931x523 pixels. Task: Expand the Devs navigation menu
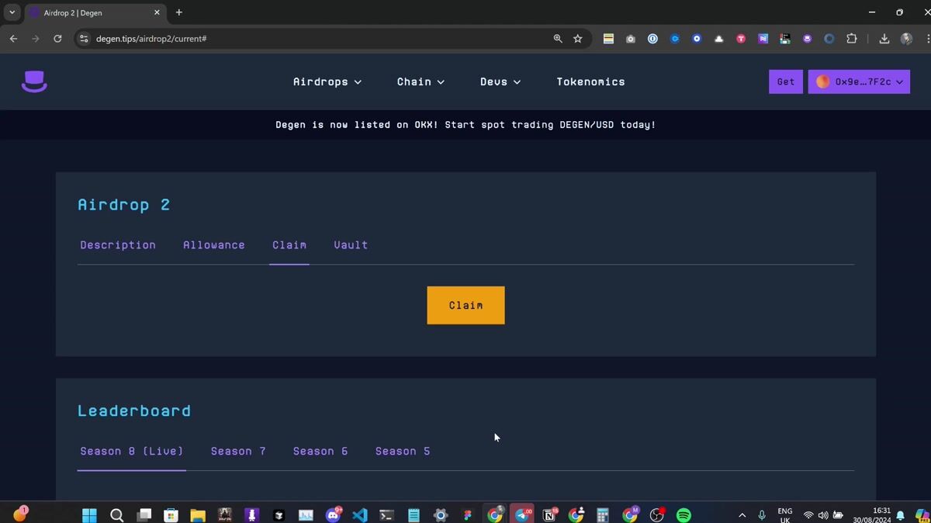500,81
